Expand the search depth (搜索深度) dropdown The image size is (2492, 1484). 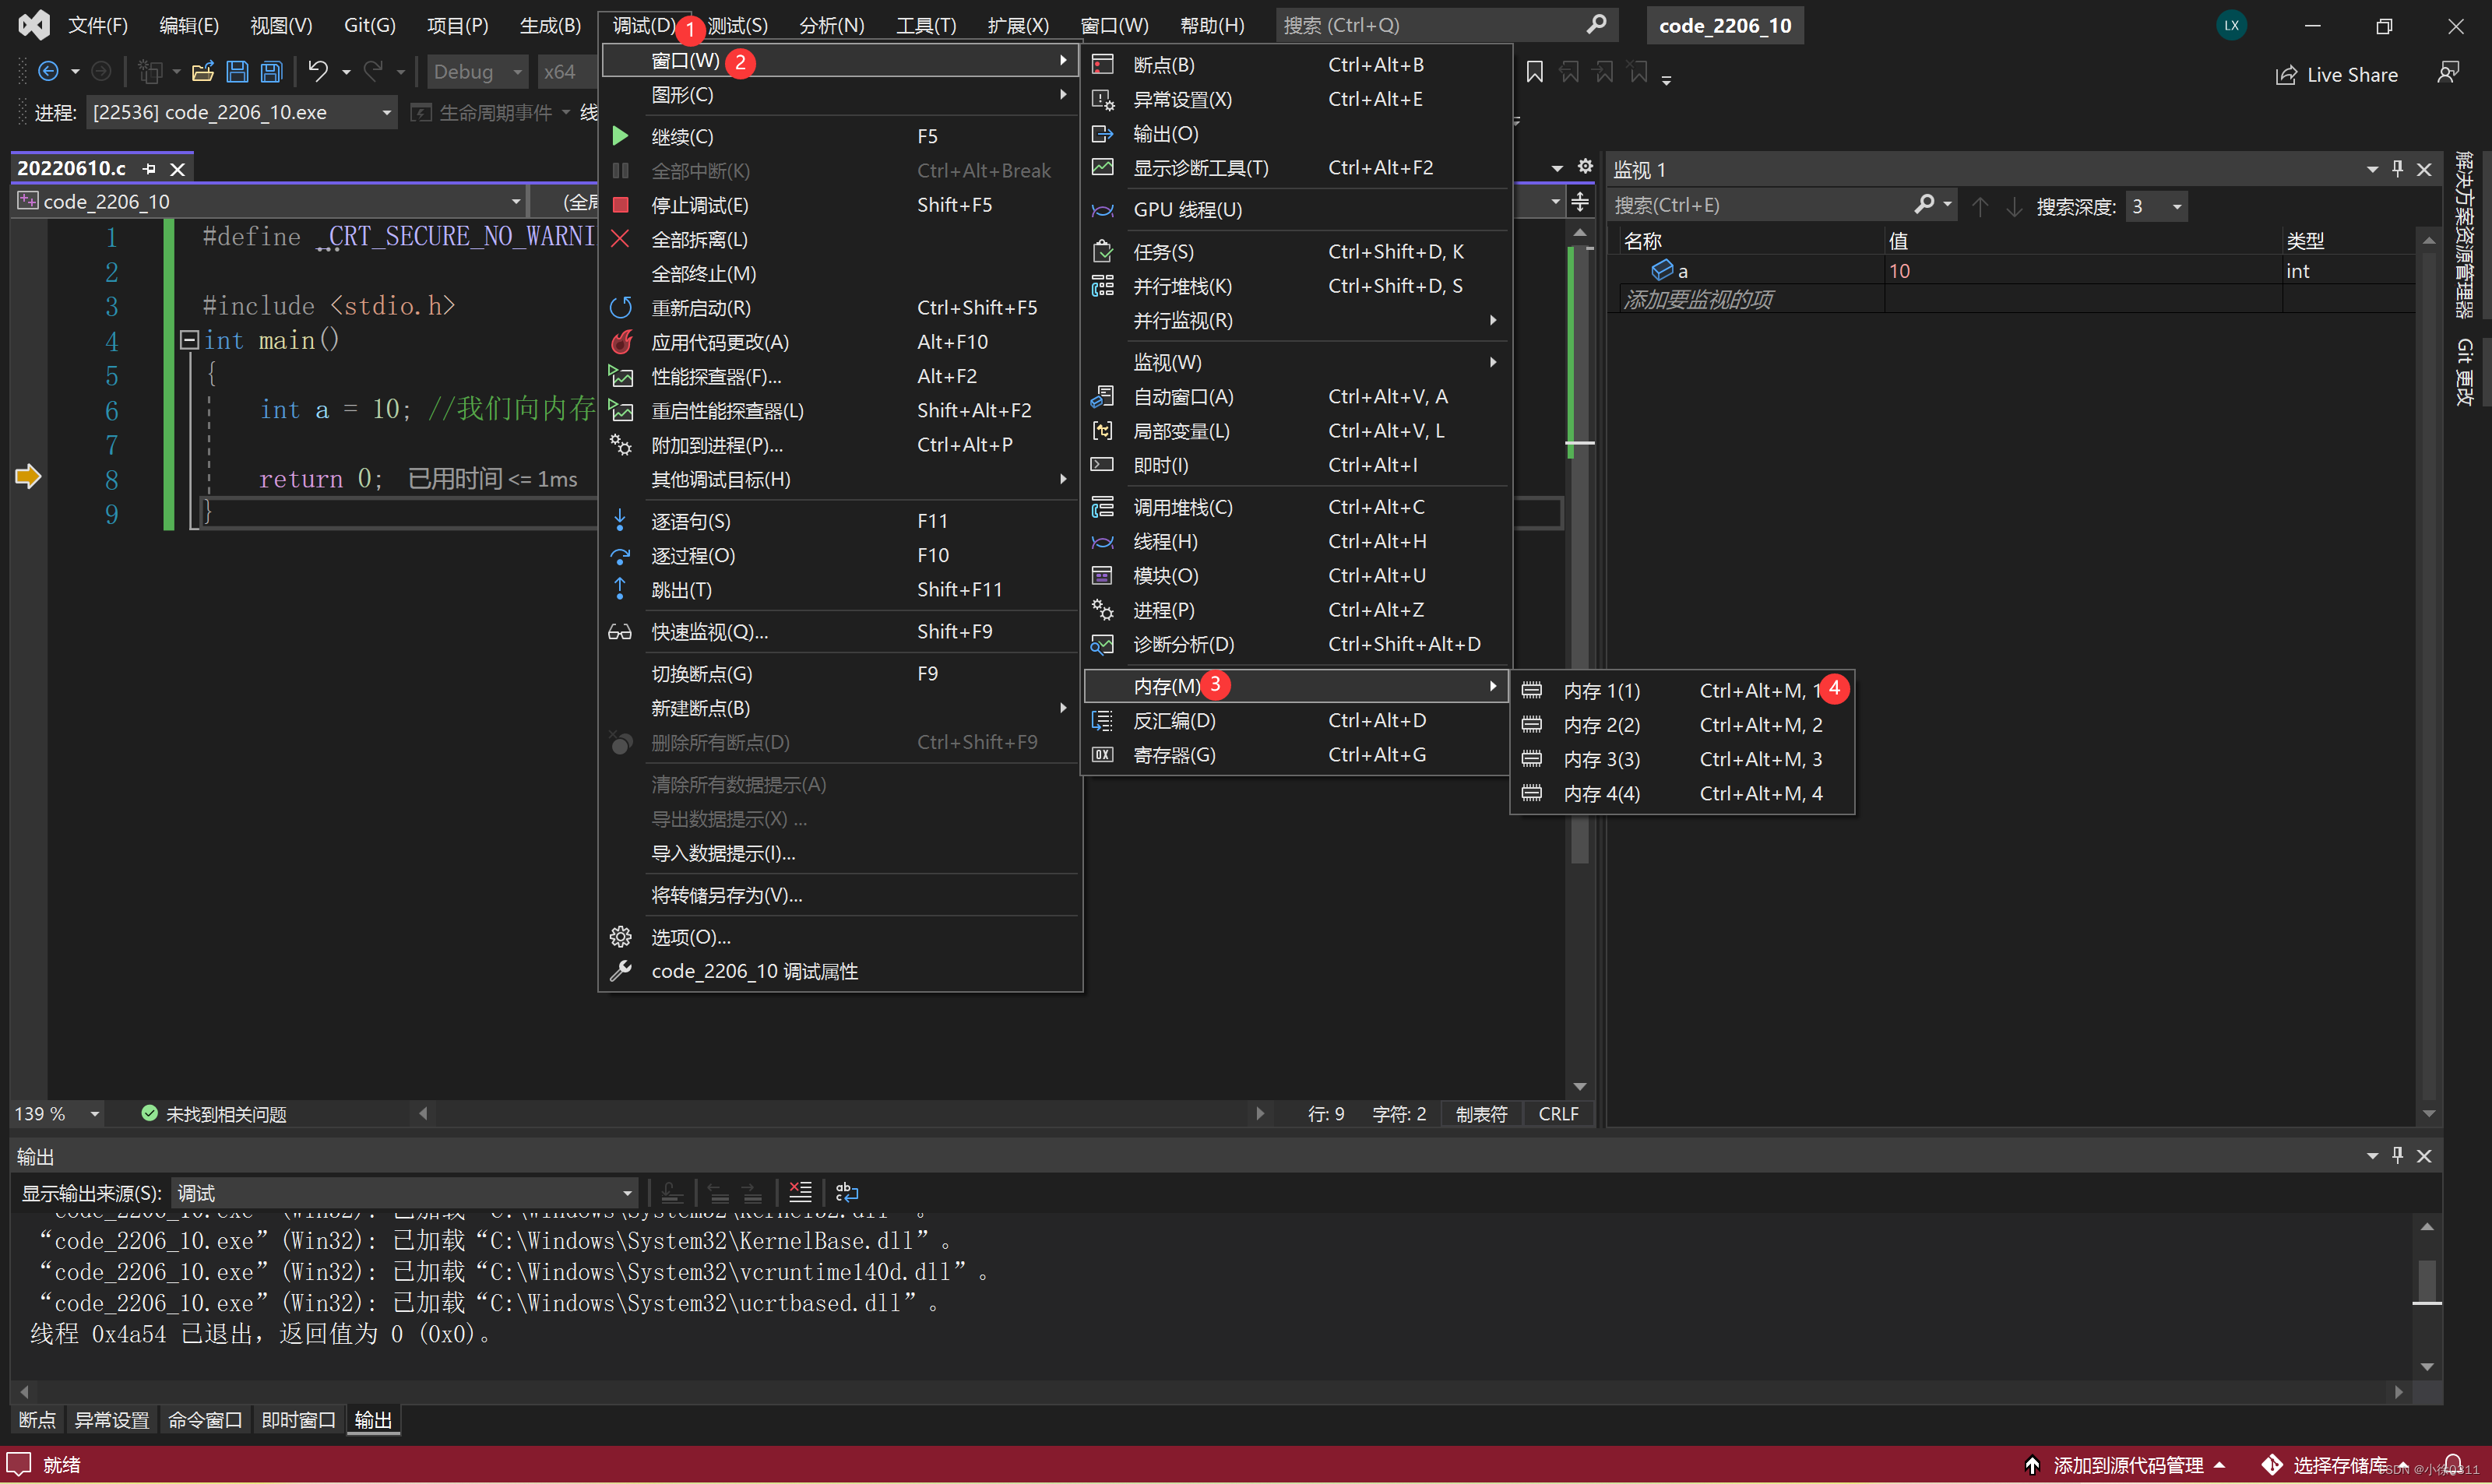[x=2176, y=206]
